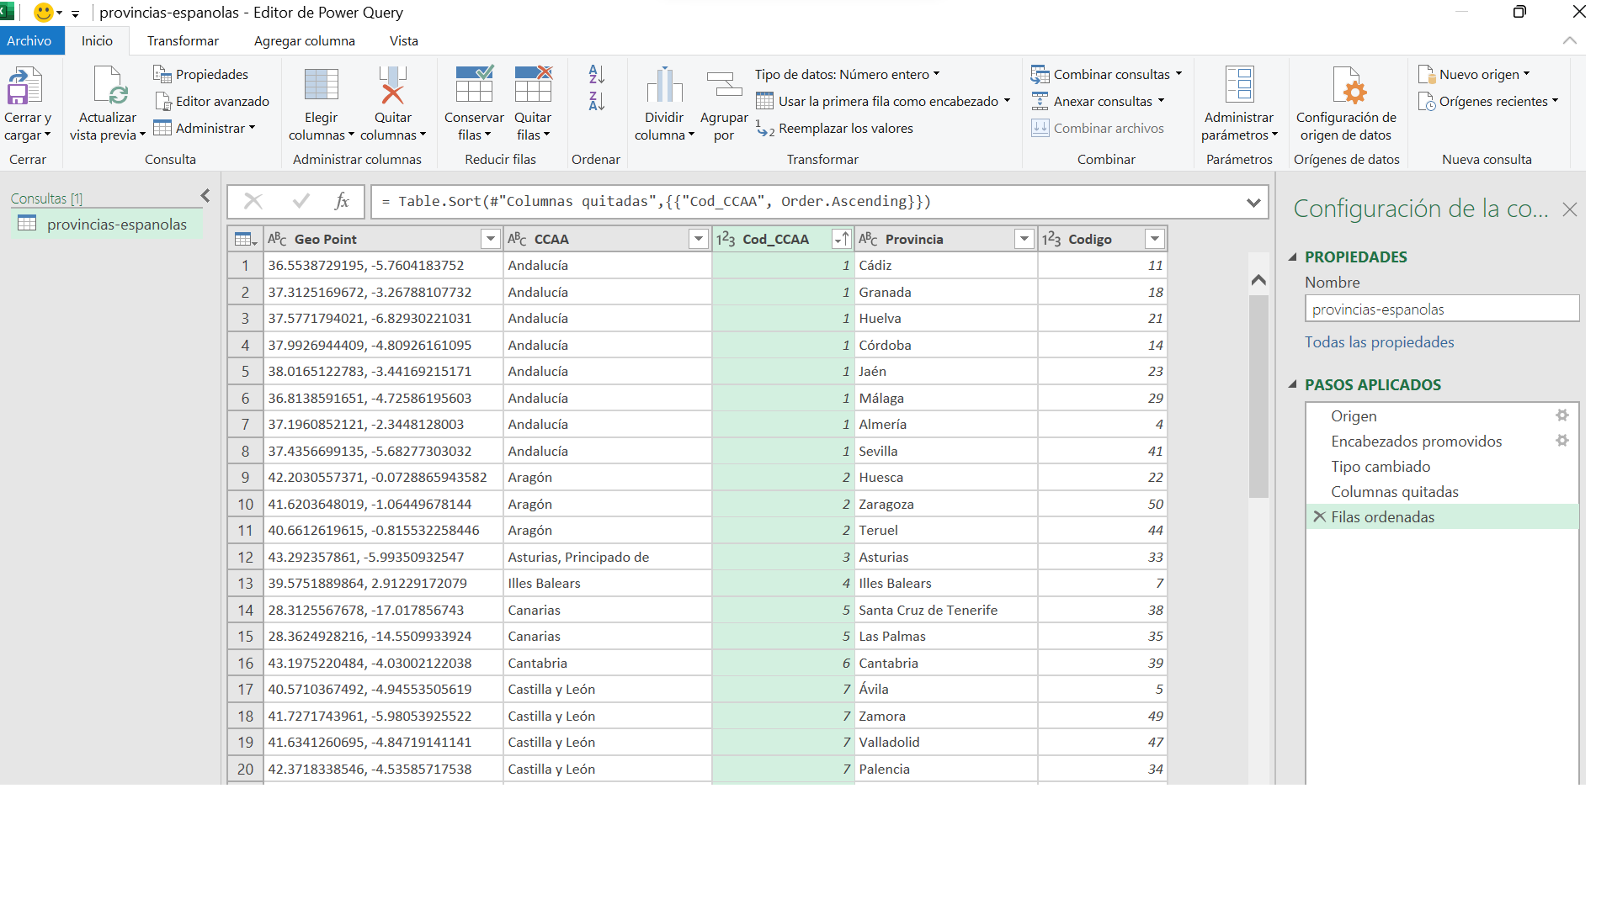
Task: Click the vertical scrollbar thumb
Action: (x=1258, y=395)
